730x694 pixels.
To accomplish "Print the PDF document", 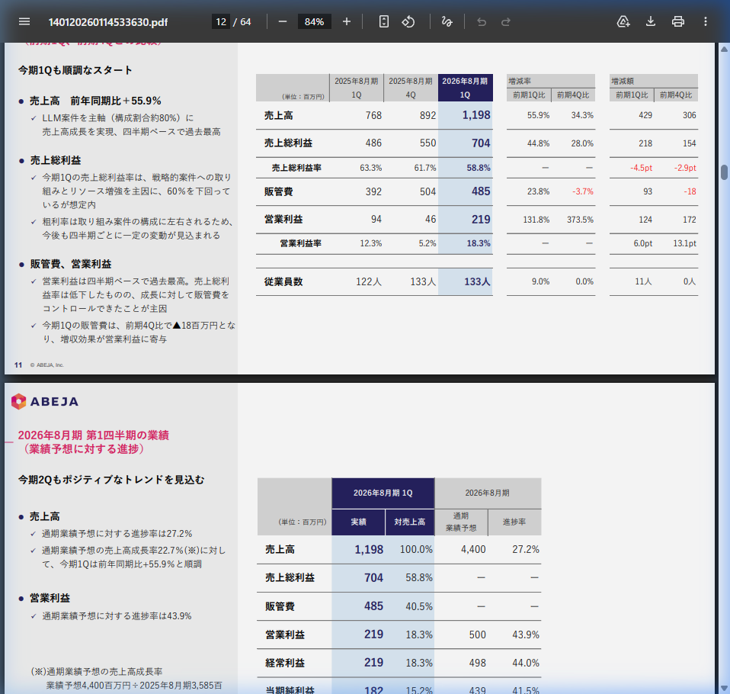I will [x=678, y=21].
